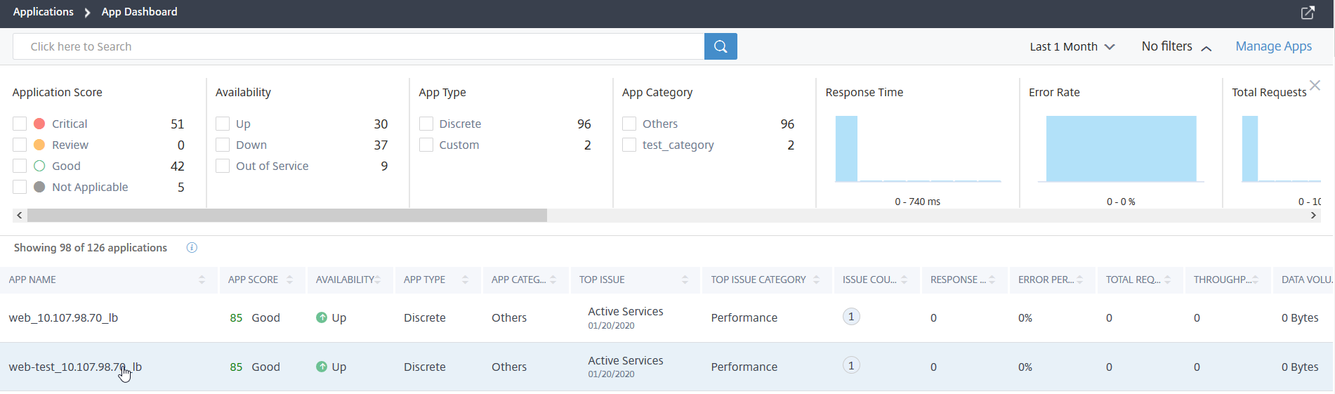Click the info icon beside application count
Screen dimensions: 1335x394
(x=192, y=247)
